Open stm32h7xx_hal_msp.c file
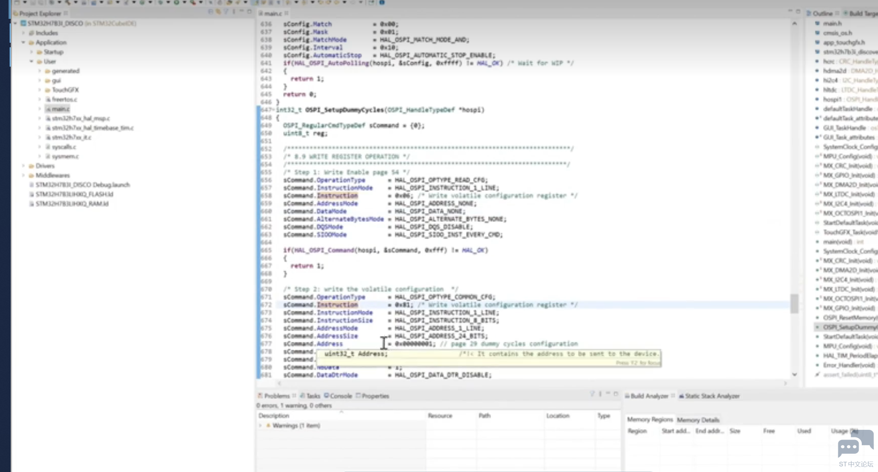Viewport: 878px width, 472px height. [x=80, y=119]
